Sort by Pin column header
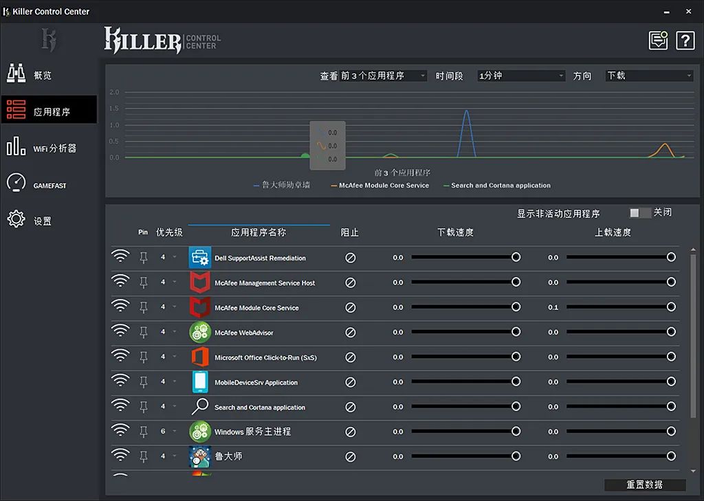 (143, 232)
